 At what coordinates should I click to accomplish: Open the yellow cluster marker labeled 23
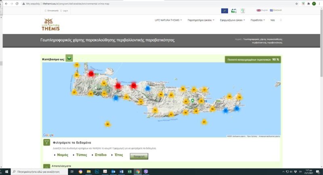171,115
